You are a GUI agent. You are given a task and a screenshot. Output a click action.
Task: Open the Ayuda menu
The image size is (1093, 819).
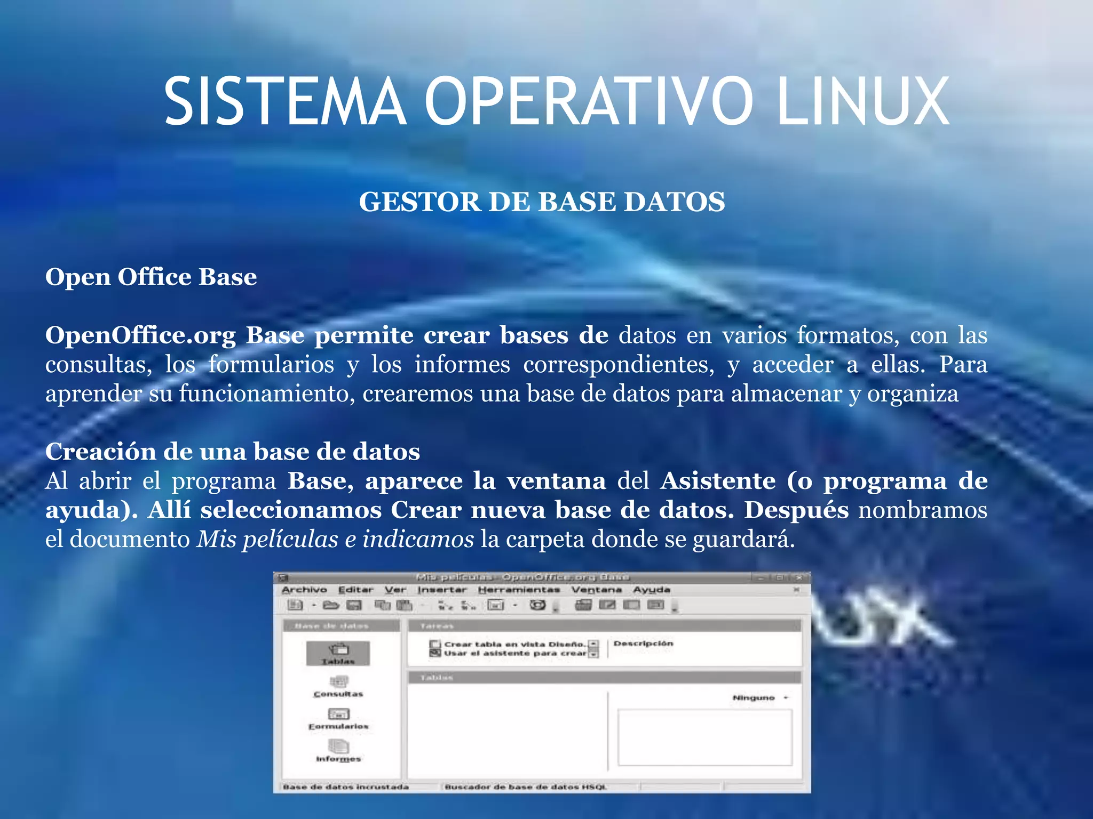[652, 590]
